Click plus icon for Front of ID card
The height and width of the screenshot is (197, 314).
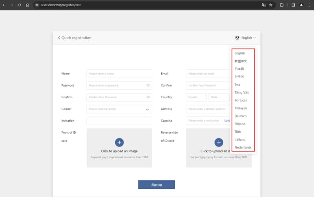tap(119, 142)
